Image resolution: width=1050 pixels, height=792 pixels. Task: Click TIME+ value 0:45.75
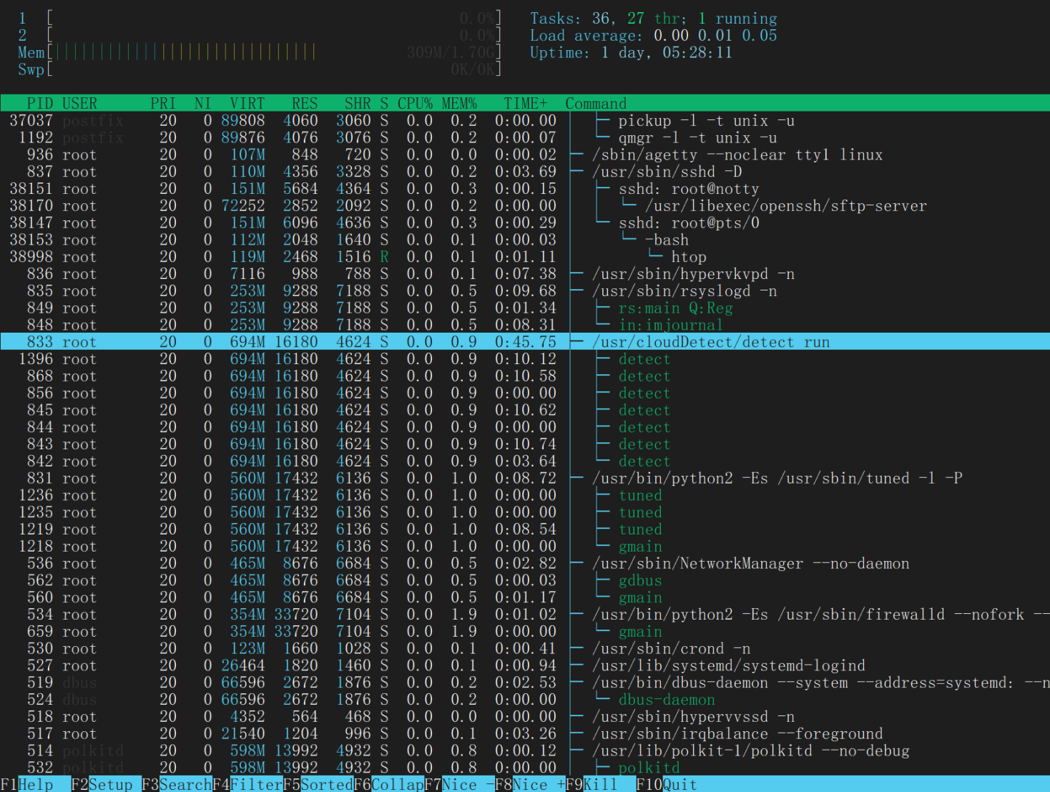pyautogui.click(x=526, y=342)
